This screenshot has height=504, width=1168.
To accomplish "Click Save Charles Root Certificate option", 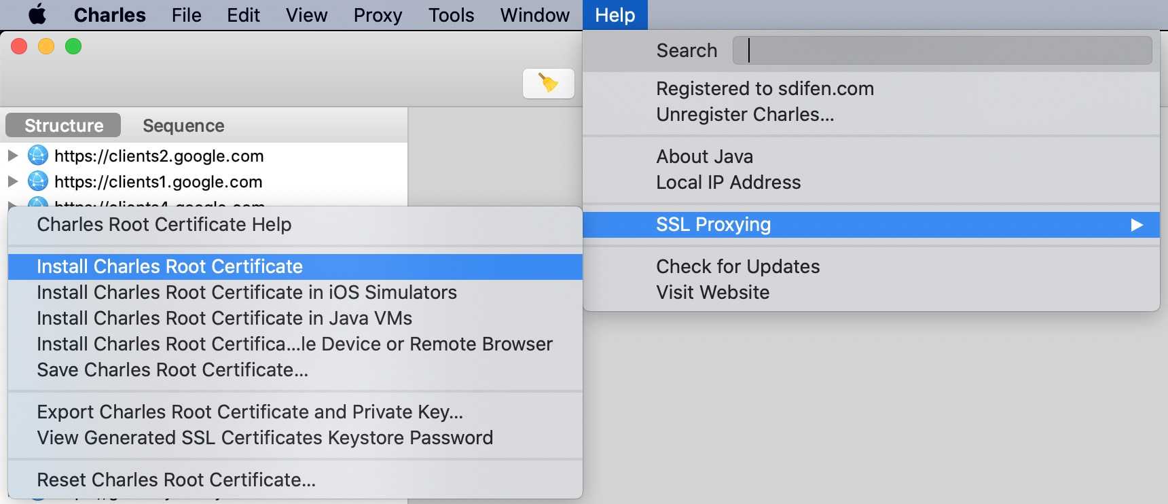I will coord(172,370).
